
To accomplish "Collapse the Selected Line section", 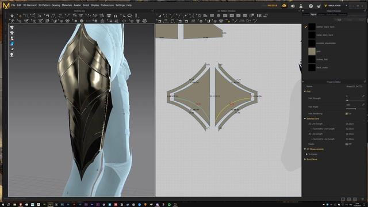I will pyautogui.click(x=305, y=119).
